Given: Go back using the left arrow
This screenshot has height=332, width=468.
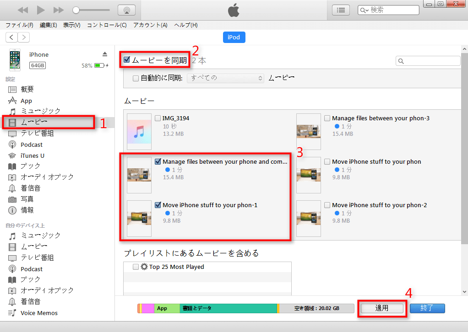Looking at the screenshot, I should 11,37.
